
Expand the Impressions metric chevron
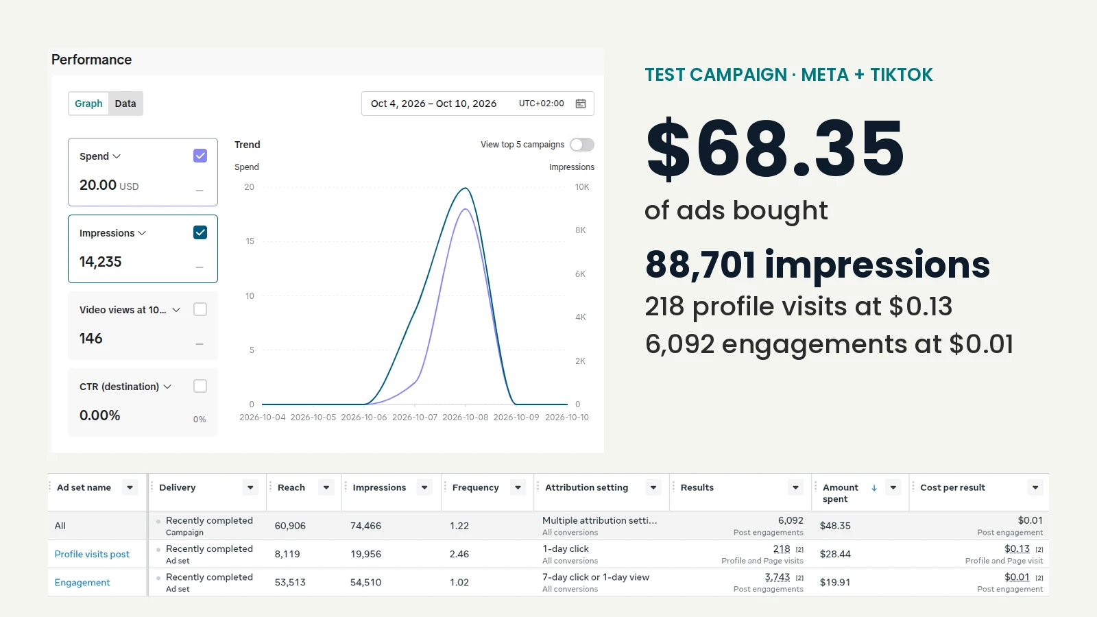pos(142,233)
